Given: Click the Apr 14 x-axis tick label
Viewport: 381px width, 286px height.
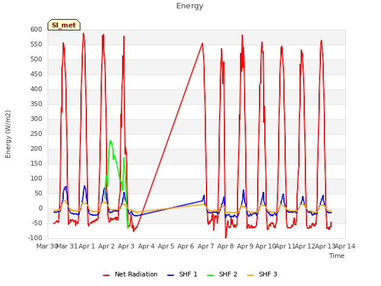Looking at the screenshot, I should click(345, 246).
